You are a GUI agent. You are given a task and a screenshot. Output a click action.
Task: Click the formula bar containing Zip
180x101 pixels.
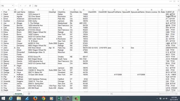[x=105, y=6]
